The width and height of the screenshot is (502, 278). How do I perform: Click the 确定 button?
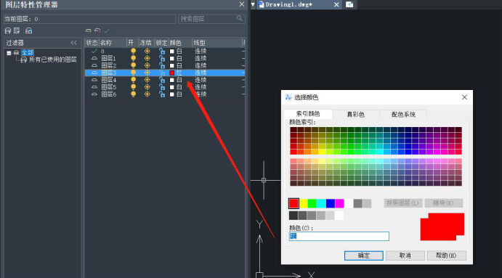pyautogui.click(x=364, y=255)
